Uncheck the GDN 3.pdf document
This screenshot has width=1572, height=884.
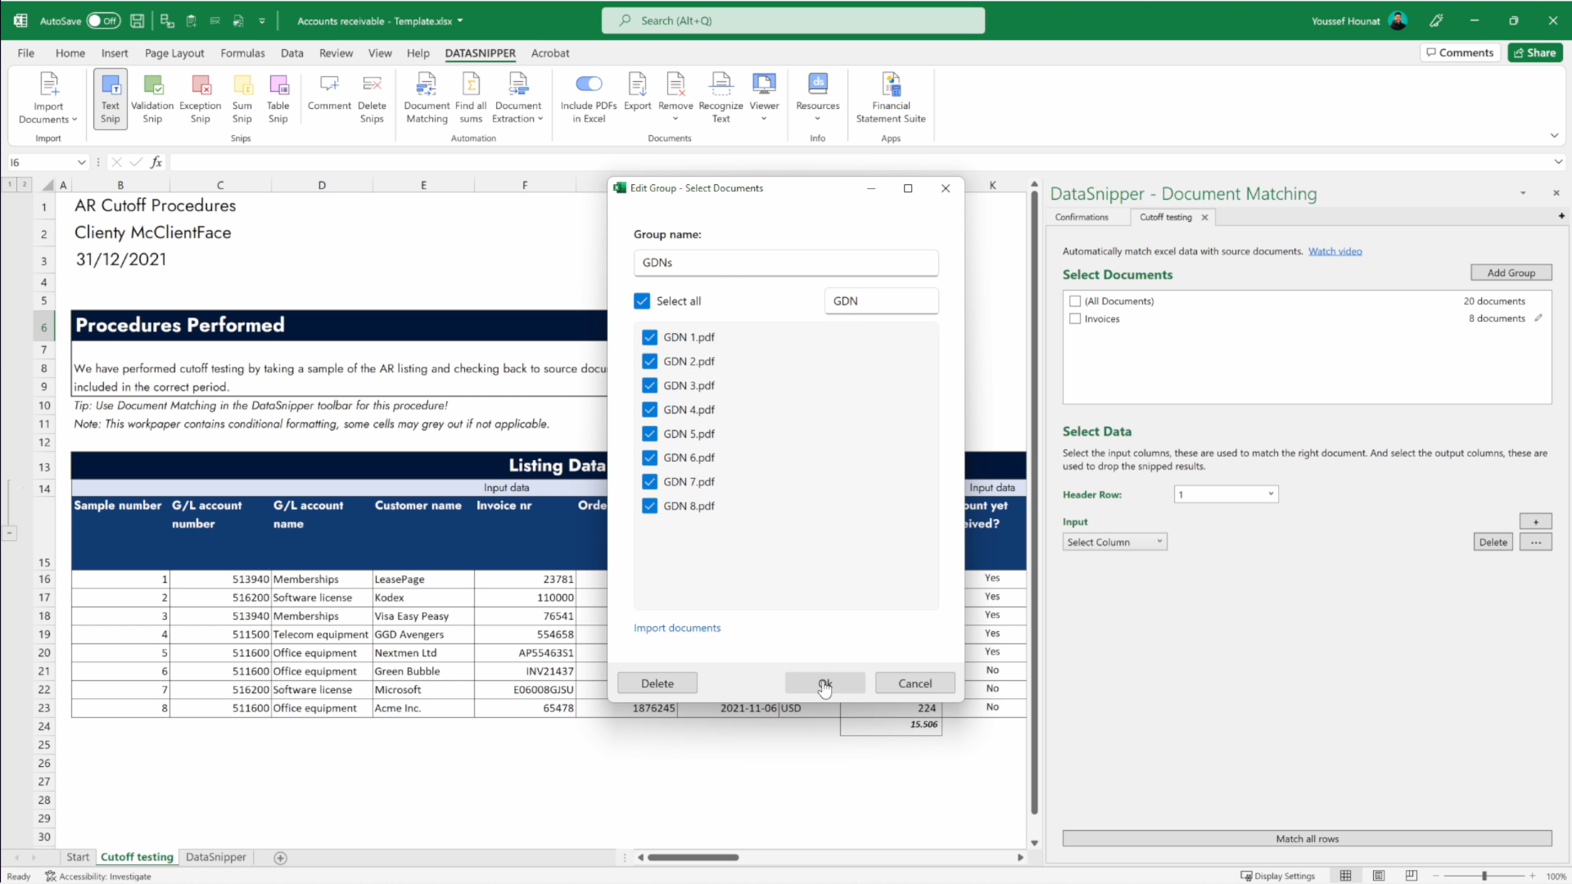pos(649,385)
